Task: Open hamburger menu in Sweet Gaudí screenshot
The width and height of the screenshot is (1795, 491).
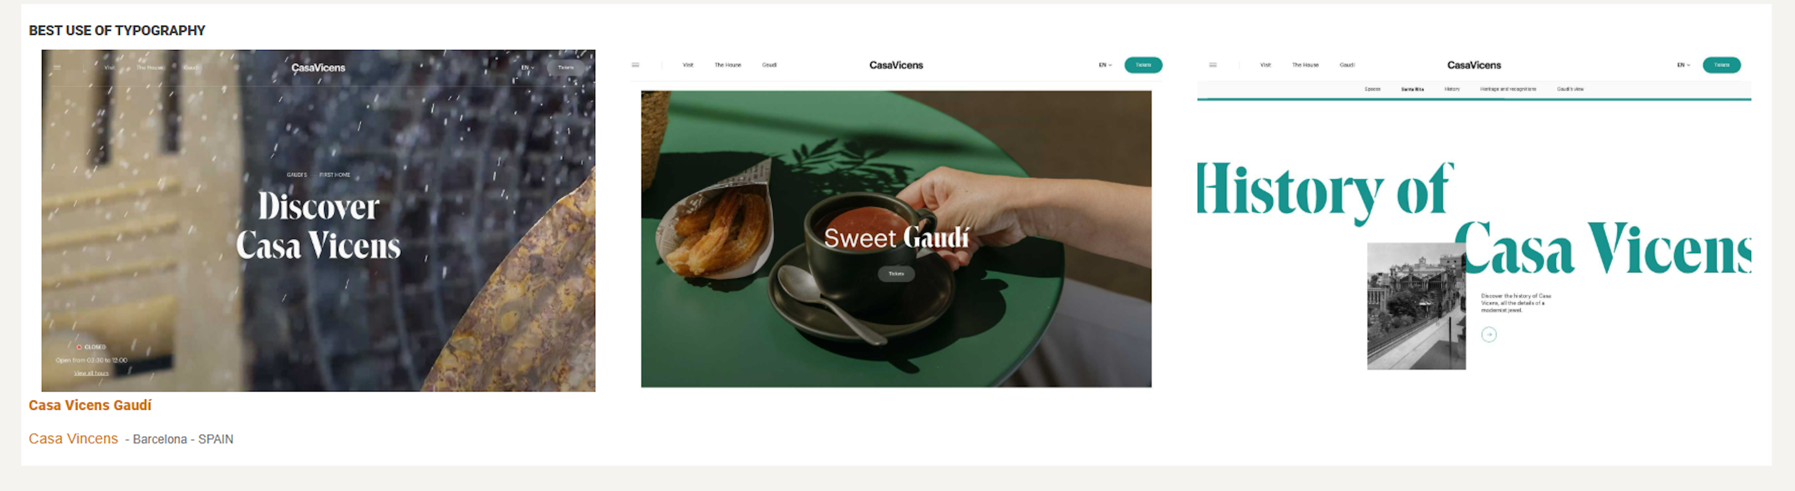Action: tap(635, 65)
